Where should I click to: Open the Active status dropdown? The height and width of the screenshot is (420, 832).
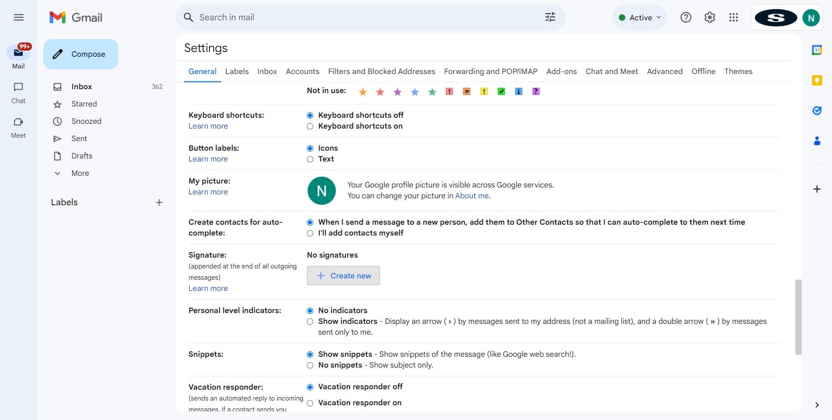[640, 17]
